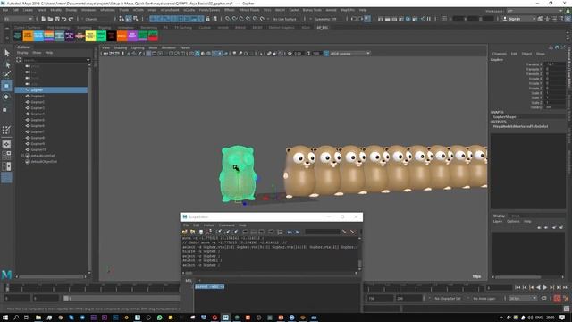Toggle viewport gamma color management icon
Screen dimensions: 572x322
325,54
